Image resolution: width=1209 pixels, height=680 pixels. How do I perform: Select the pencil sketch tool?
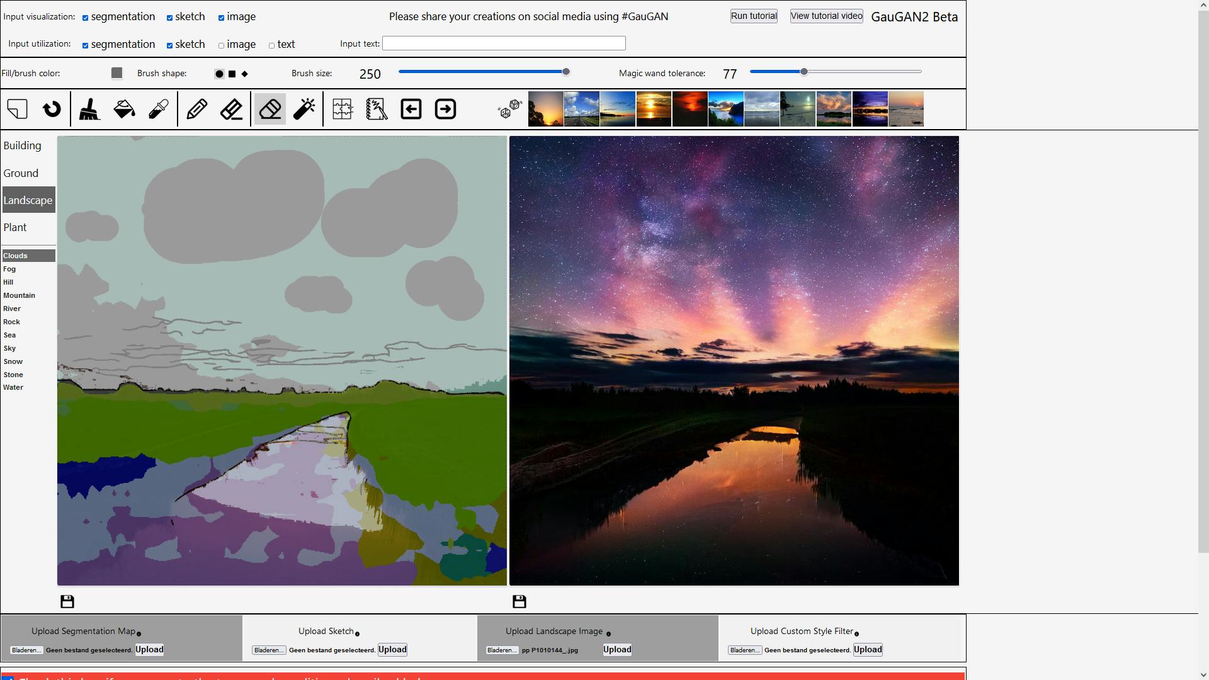point(197,109)
